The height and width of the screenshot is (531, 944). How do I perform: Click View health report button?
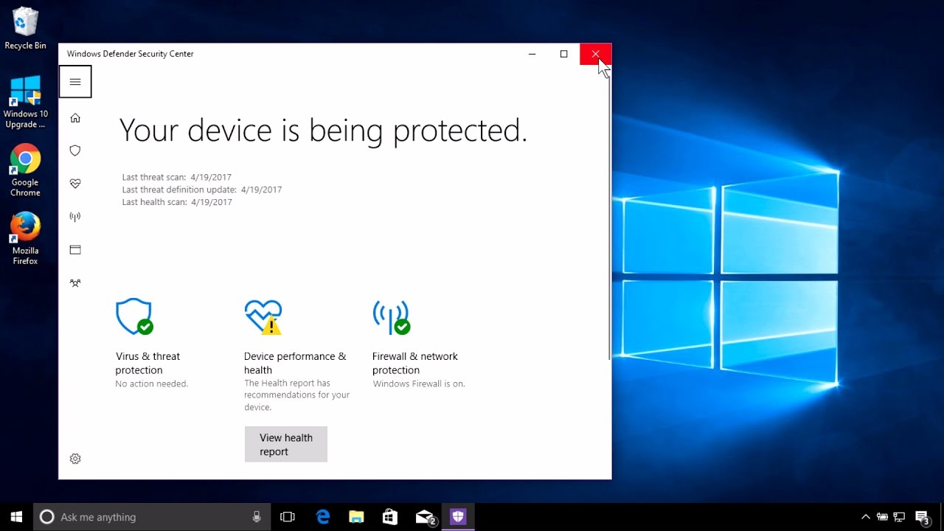285,444
